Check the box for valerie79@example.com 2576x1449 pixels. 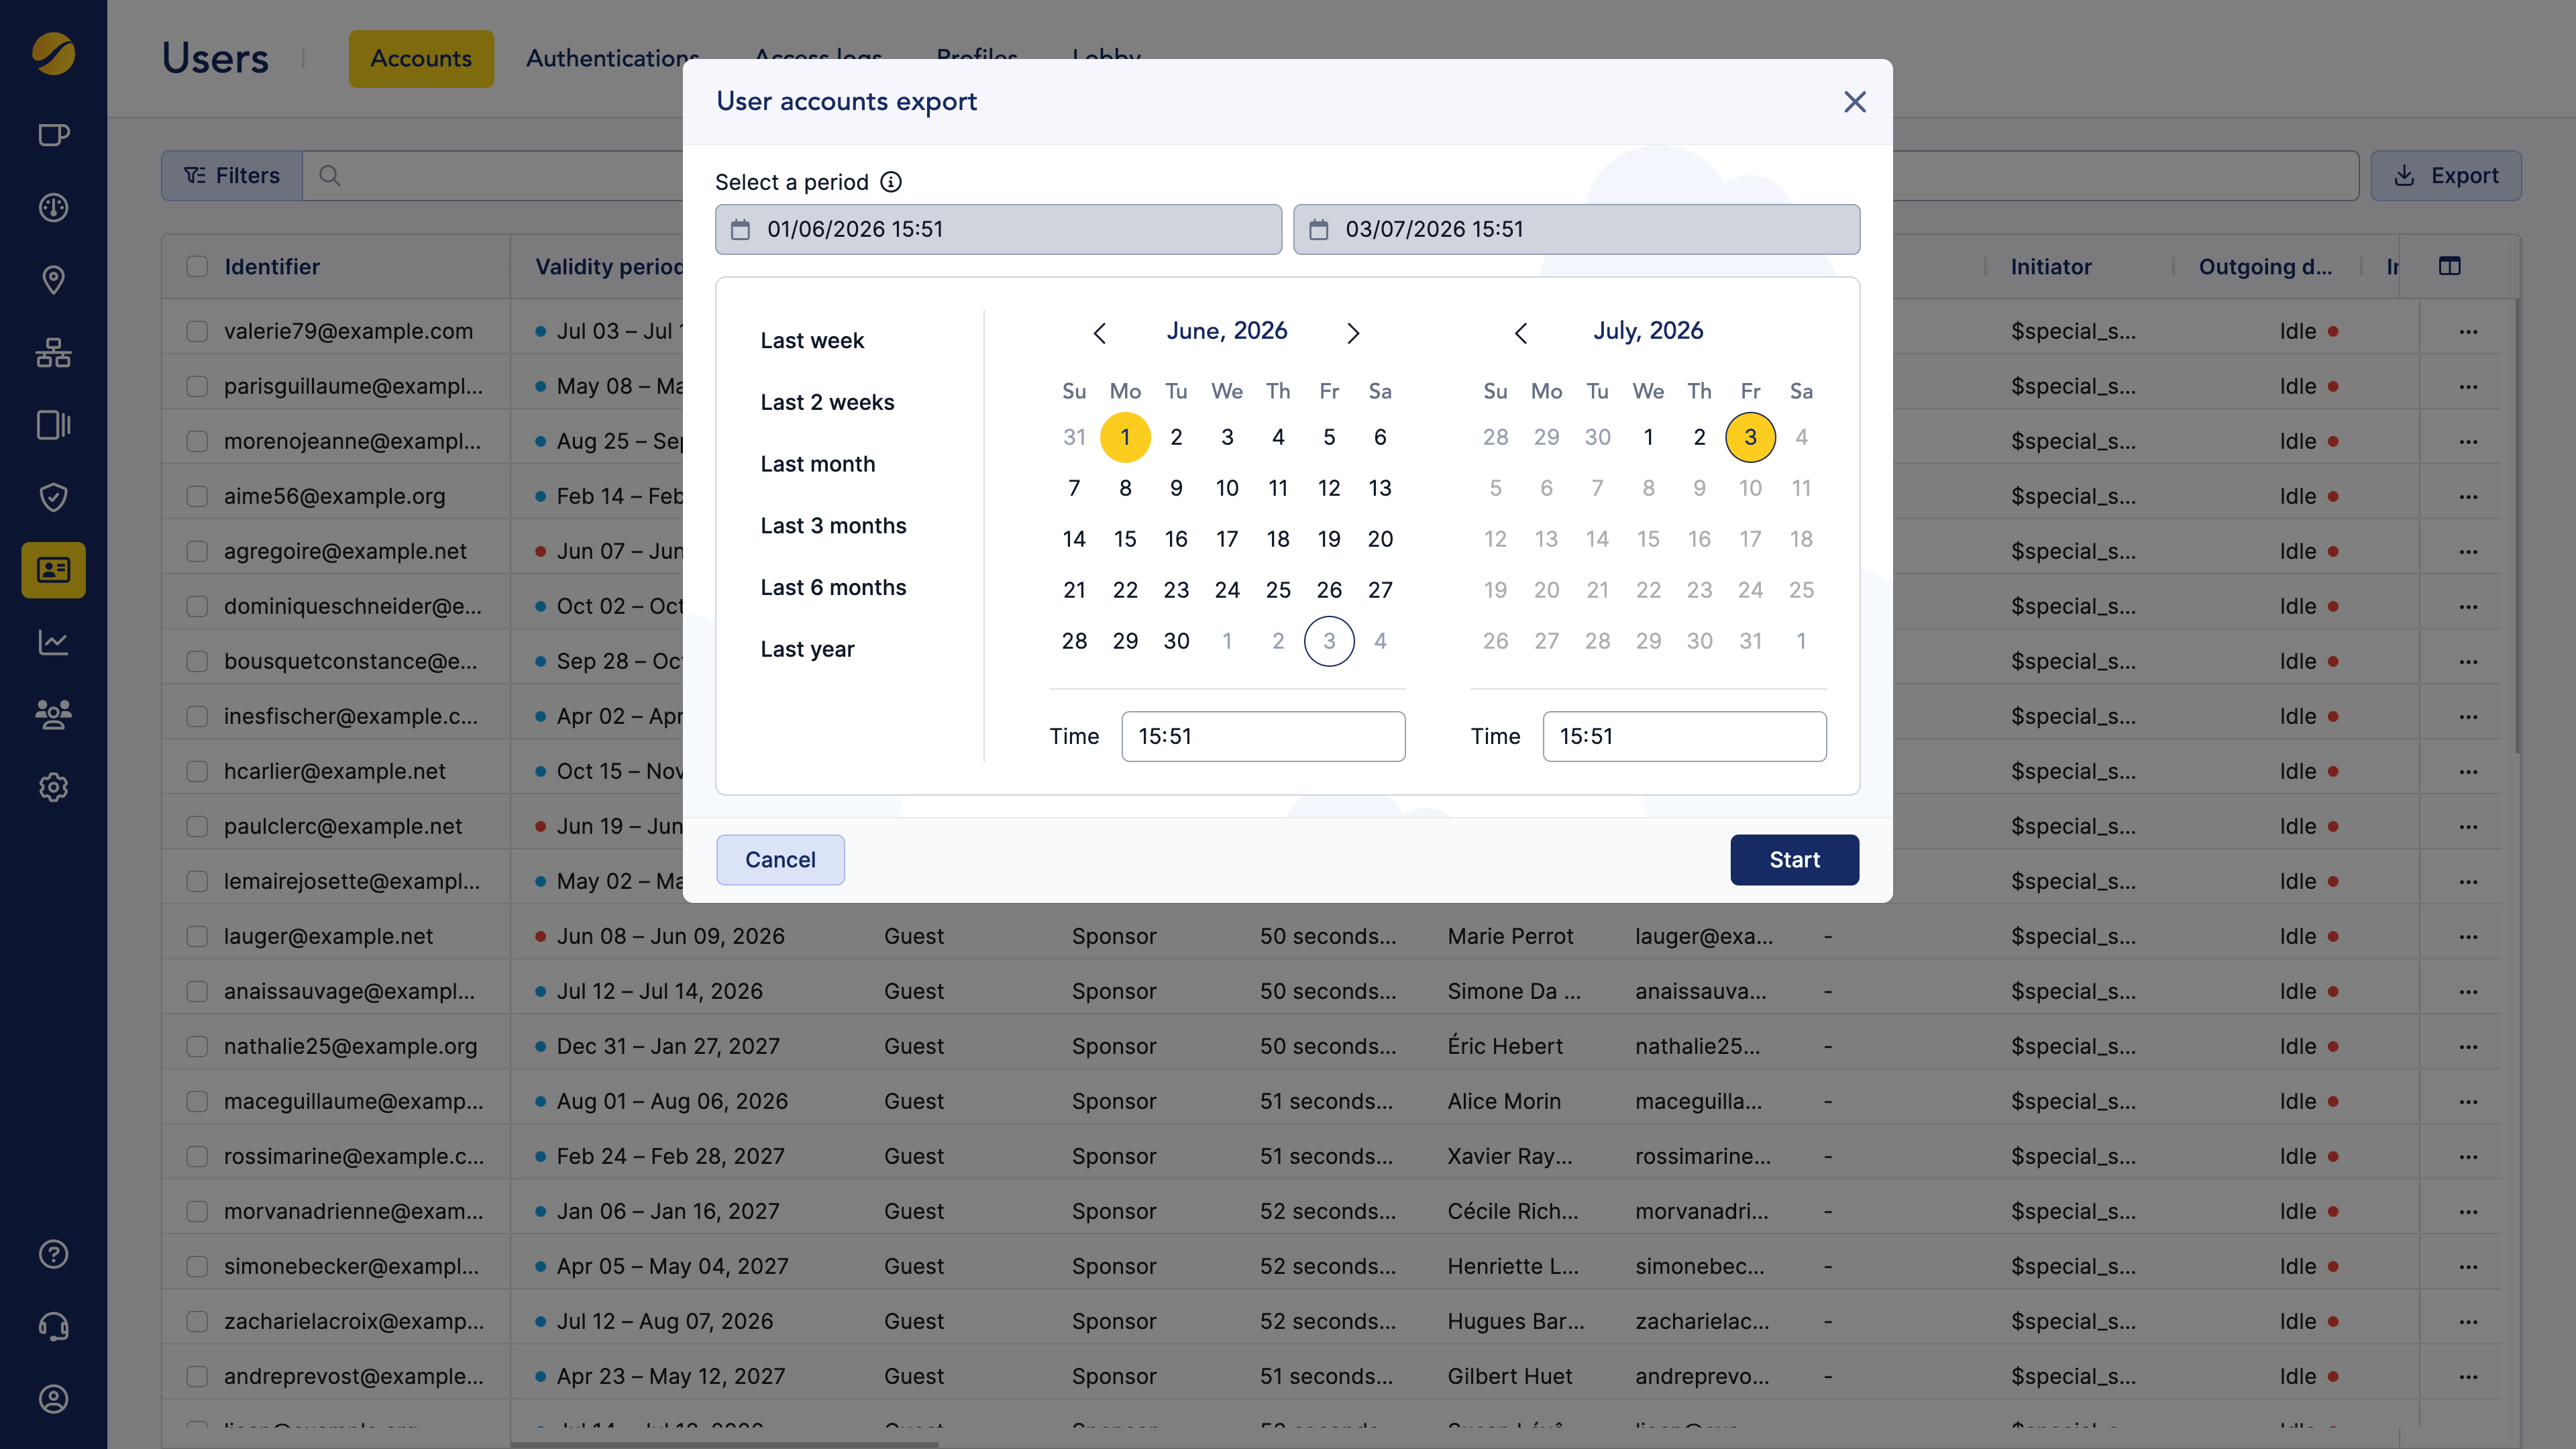click(x=197, y=331)
